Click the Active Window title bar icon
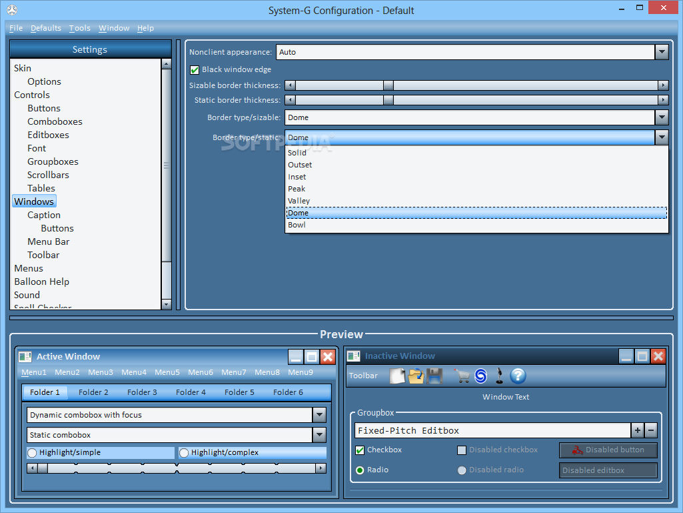The image size is (683, 513). [25, 357]
